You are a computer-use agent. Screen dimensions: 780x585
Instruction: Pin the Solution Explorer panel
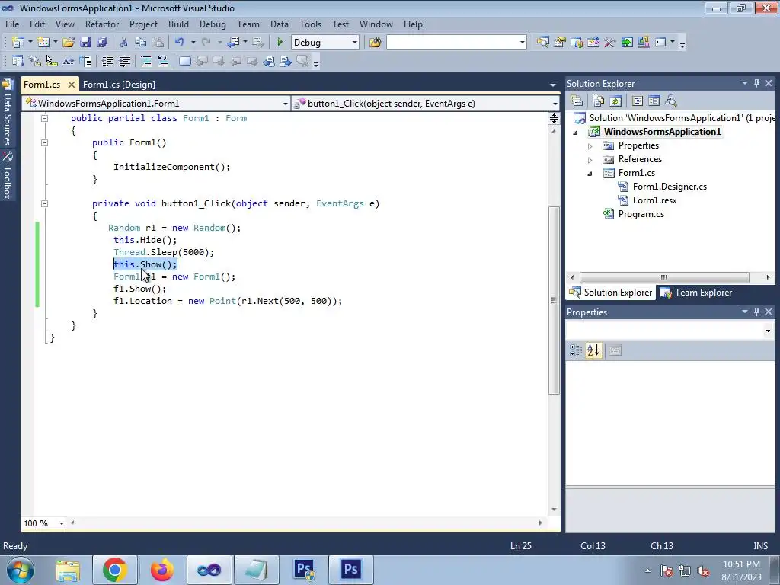pyautogui.click(x=756, y=83)
